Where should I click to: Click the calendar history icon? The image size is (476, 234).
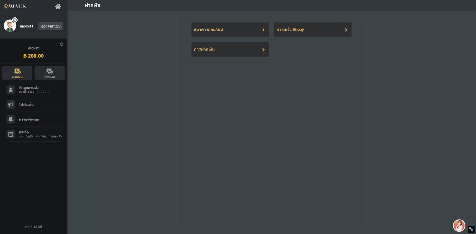[x=11, y=134]
